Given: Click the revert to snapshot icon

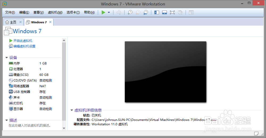Looking at the screenshot, I should (x=138, y=12).
